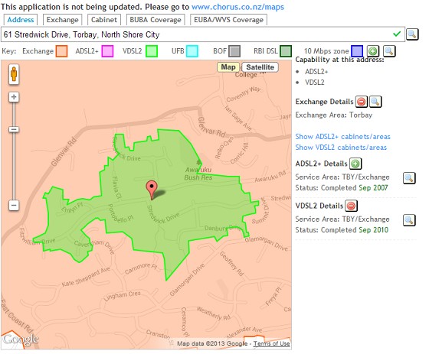Click 'Sep 2010' VDSL2 completion date
Viewport: 429px width, 354px height.
point(374,230)
